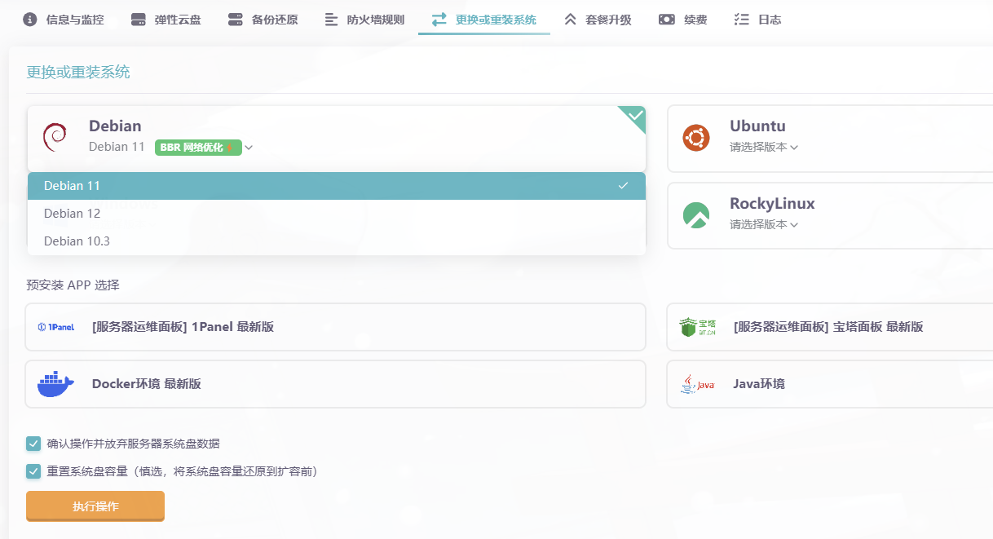This screenshot has height=539, width=993.
Task: Go to the 套餐升级 tab
Action: (598, 20)
